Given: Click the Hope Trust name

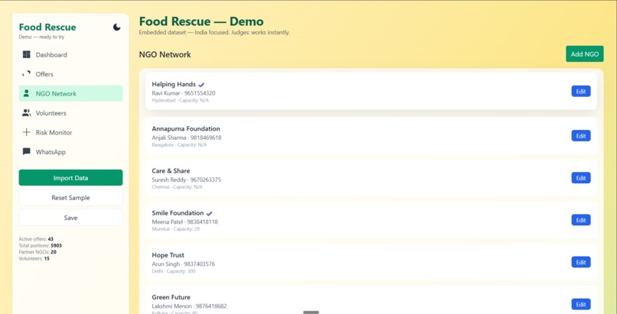Looking at the screenshot, I should [x=168, y=255].
